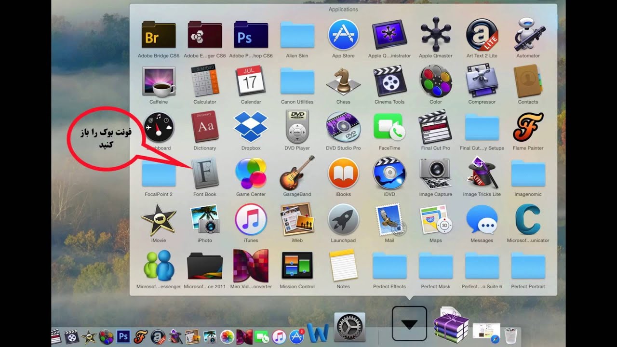
Task: Launch Microsoft Word from the Dock
Action: coord(317,333)
